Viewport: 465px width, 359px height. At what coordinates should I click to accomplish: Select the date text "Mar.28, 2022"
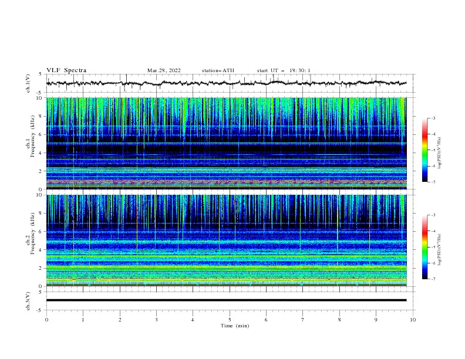point(164,70)
